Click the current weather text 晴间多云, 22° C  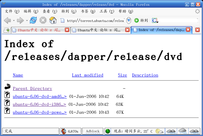coord(133,131)
